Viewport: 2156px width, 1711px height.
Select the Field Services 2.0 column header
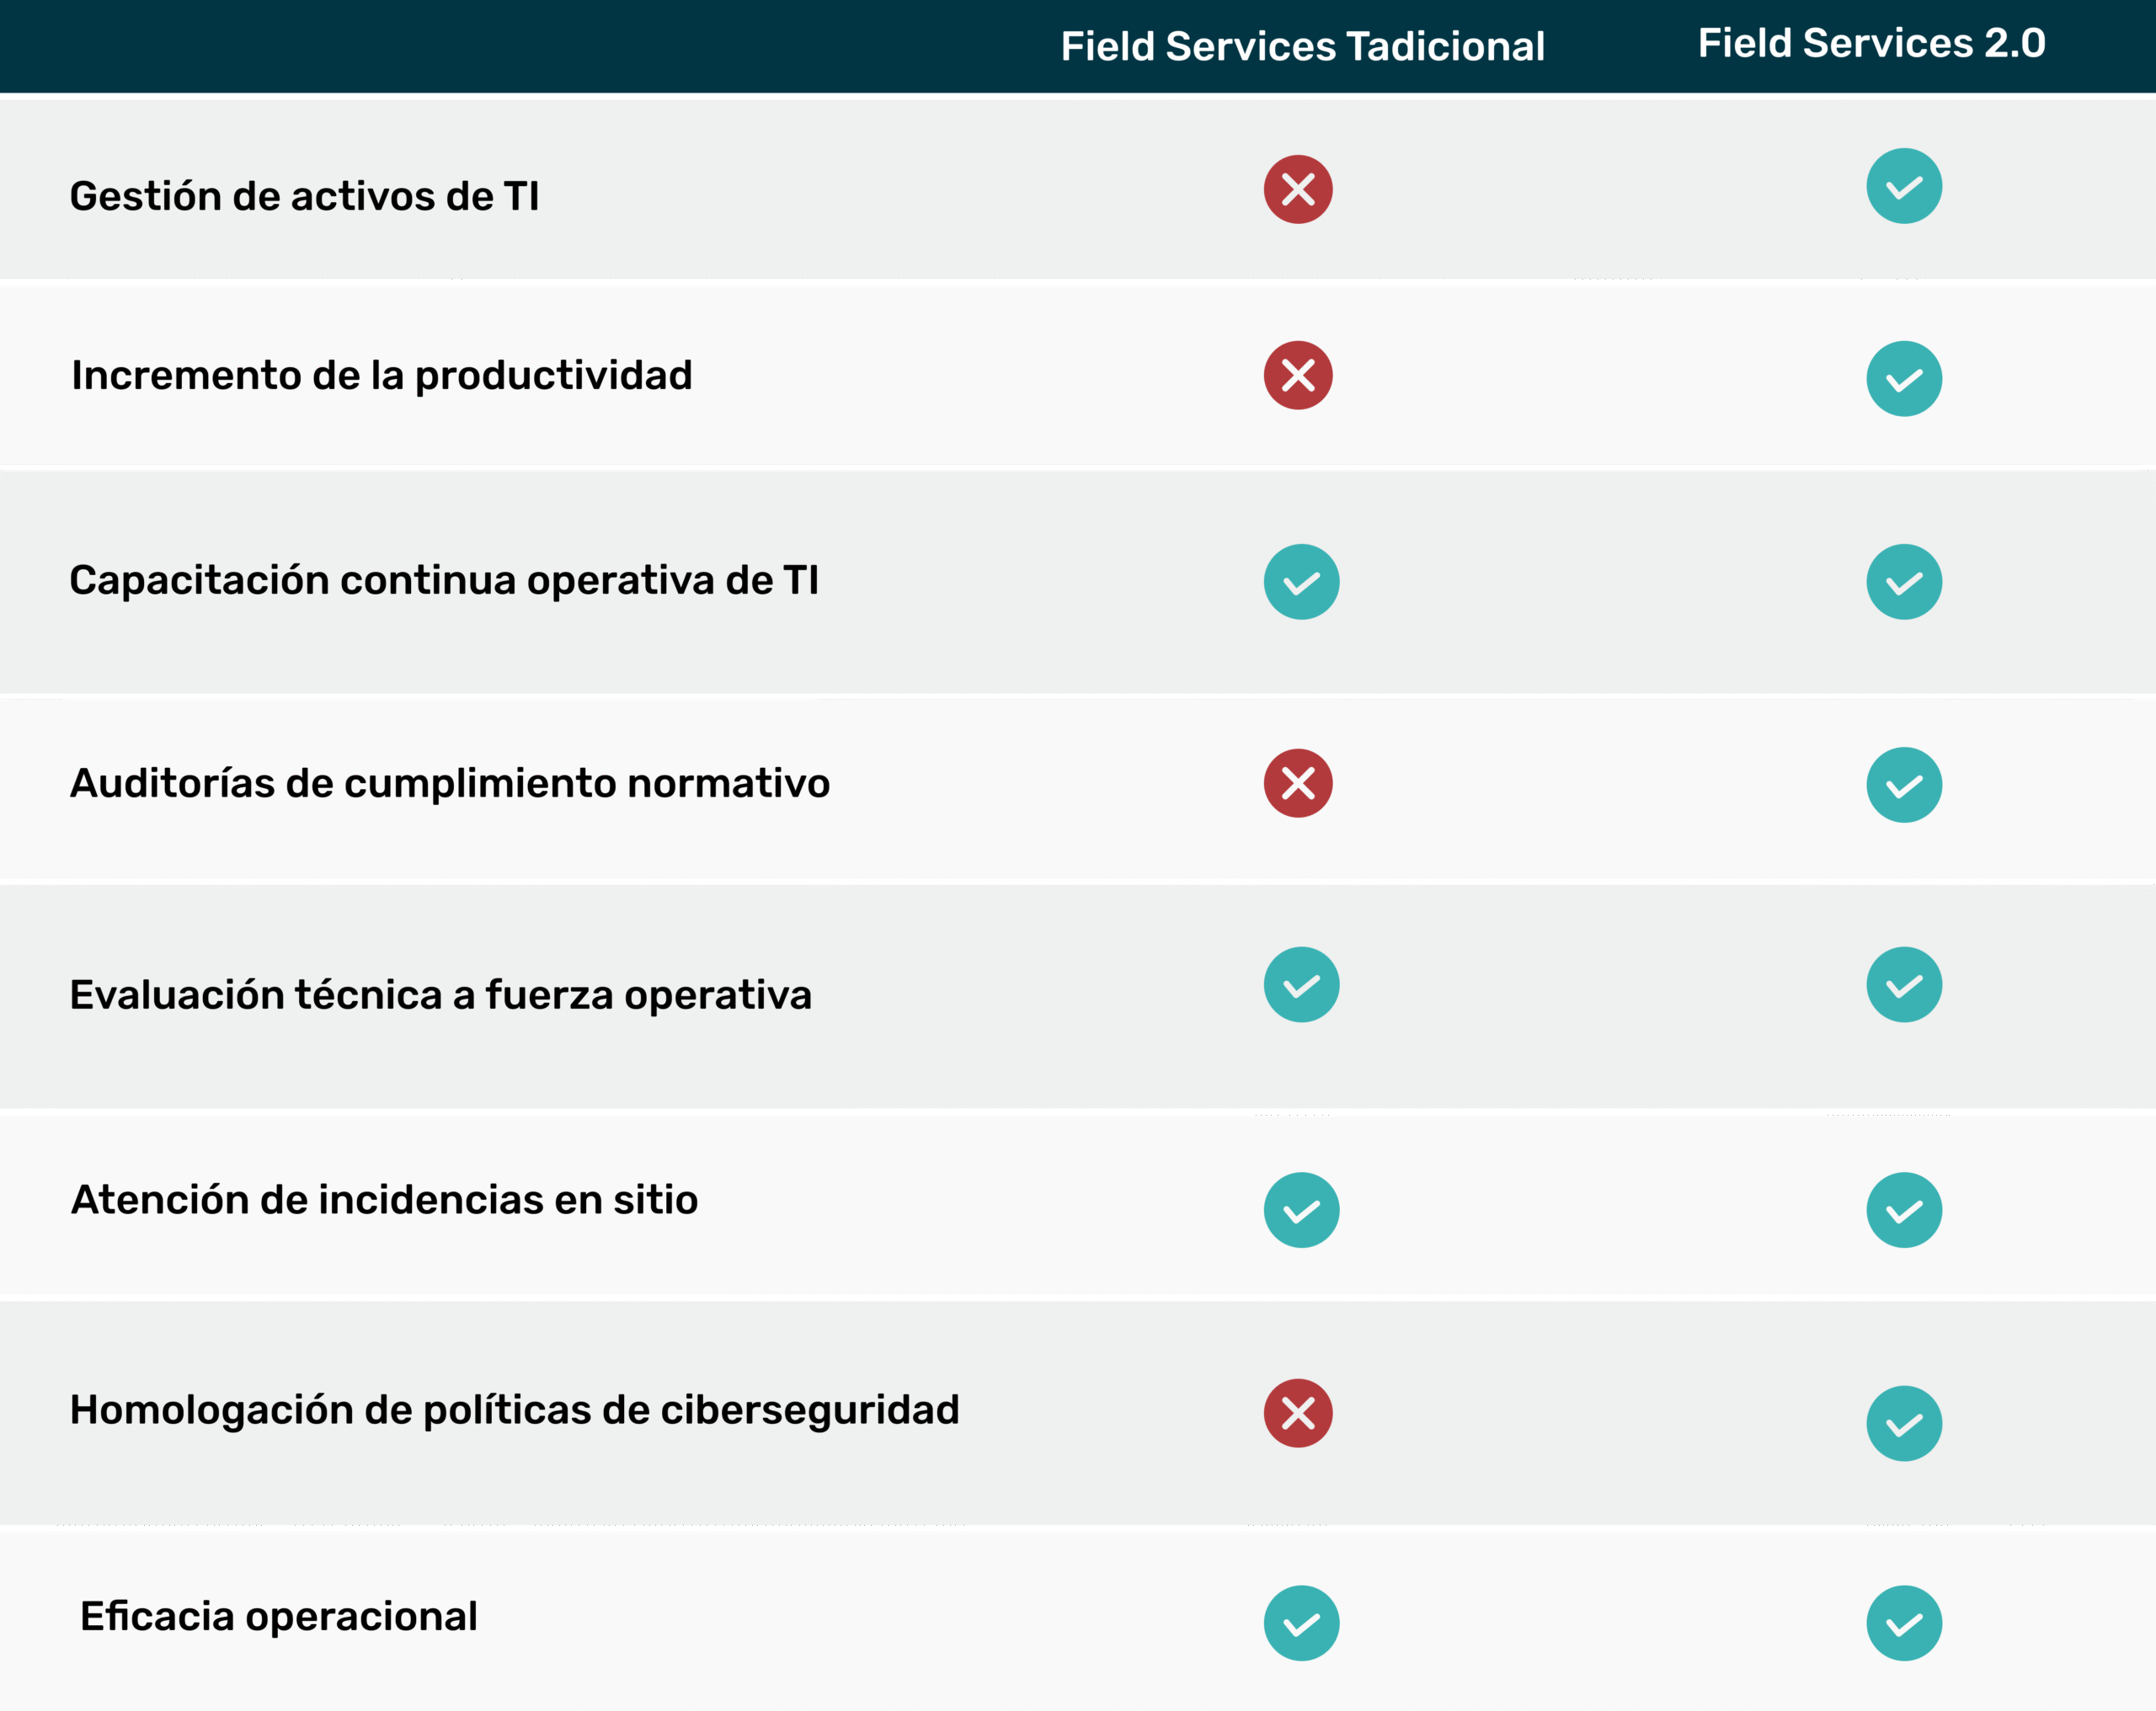[x=1871, y=43]
